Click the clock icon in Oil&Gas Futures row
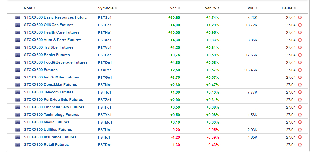Viewport: 319px width, 156px height. click(300, 25)
